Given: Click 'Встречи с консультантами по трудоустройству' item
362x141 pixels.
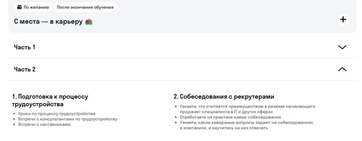Looking at the screenshot, I should click(x=68, y=119).
